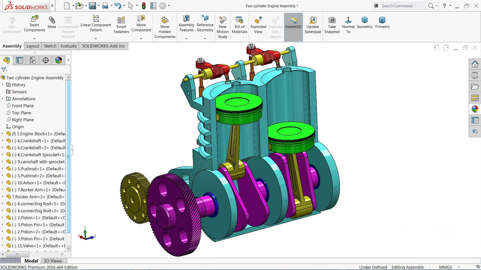481x270 pixels.
Task: Switch to the Layout tab
Action: pos(33,46)
